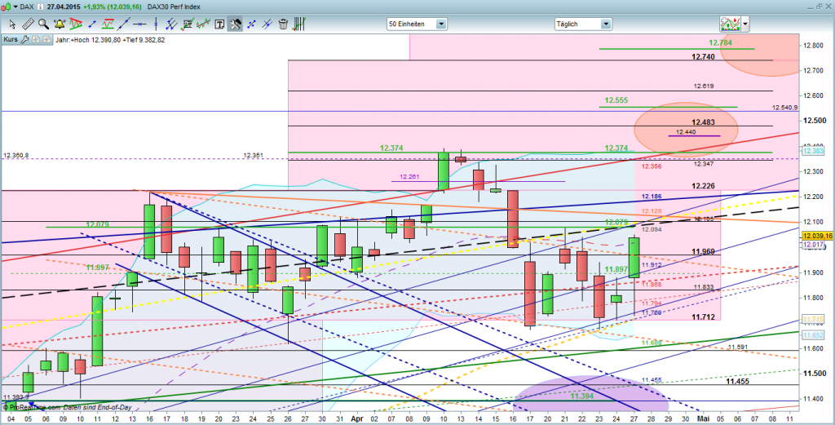Click the 11.712 level label

pyautogui.click(x=703, y=317)
